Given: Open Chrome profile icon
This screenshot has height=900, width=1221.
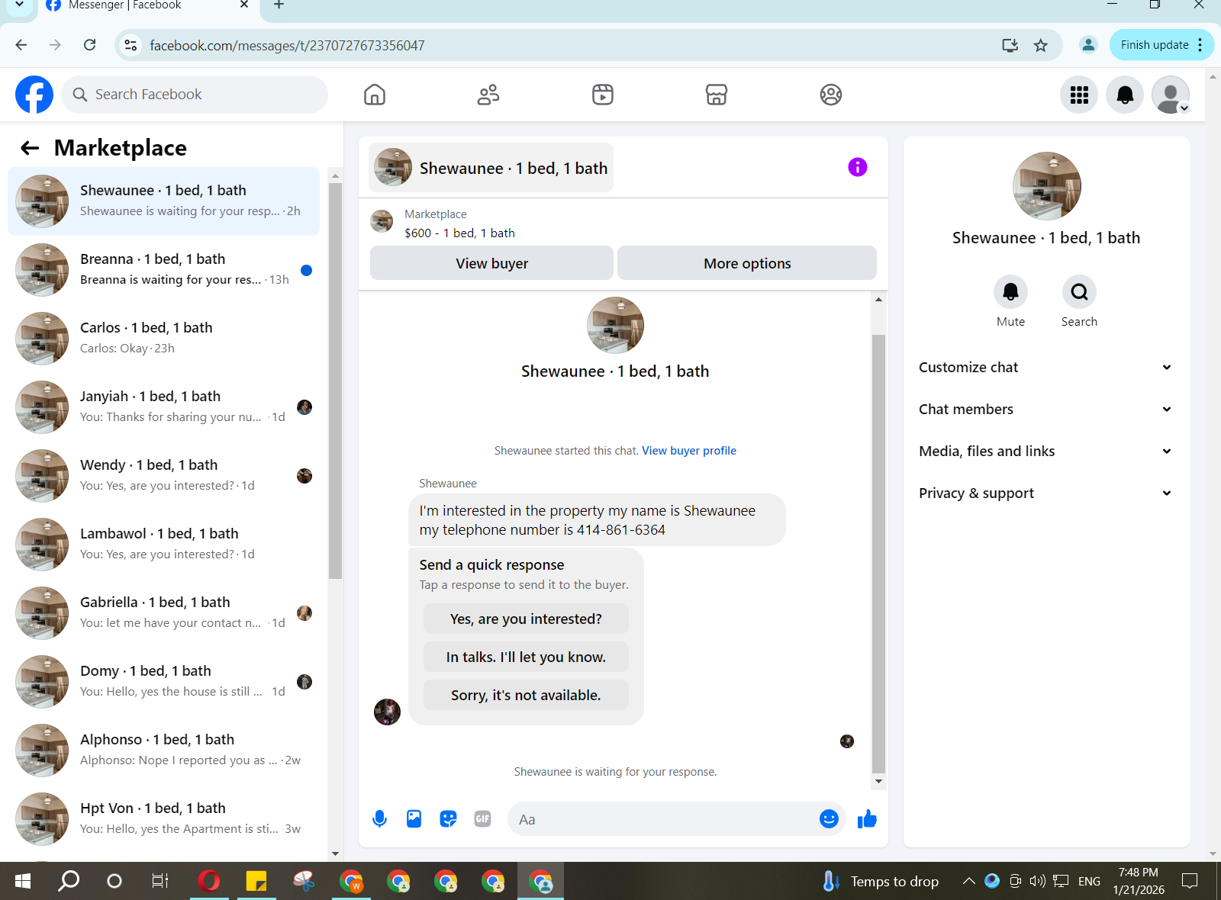Looking at the screenshot, I should (x=1089, y=45).
